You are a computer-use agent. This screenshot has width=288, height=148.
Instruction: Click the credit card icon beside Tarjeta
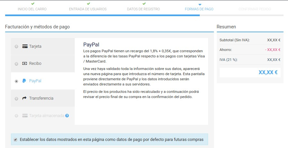25,46
